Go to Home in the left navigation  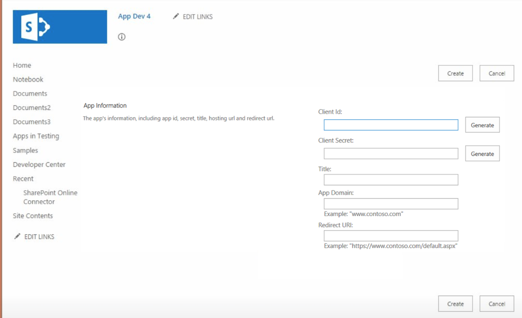(x=22, y=65)
